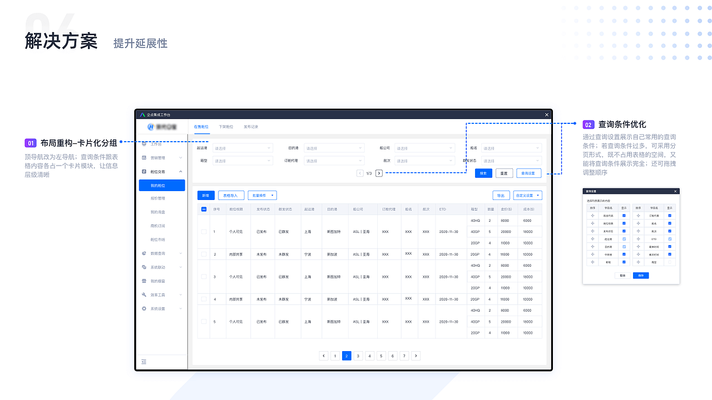Image resolution: width=712 pixels, height=400 pixels.
Task: Click the 系统联动 sidebar icon
Action: click(x=144, y=267)
